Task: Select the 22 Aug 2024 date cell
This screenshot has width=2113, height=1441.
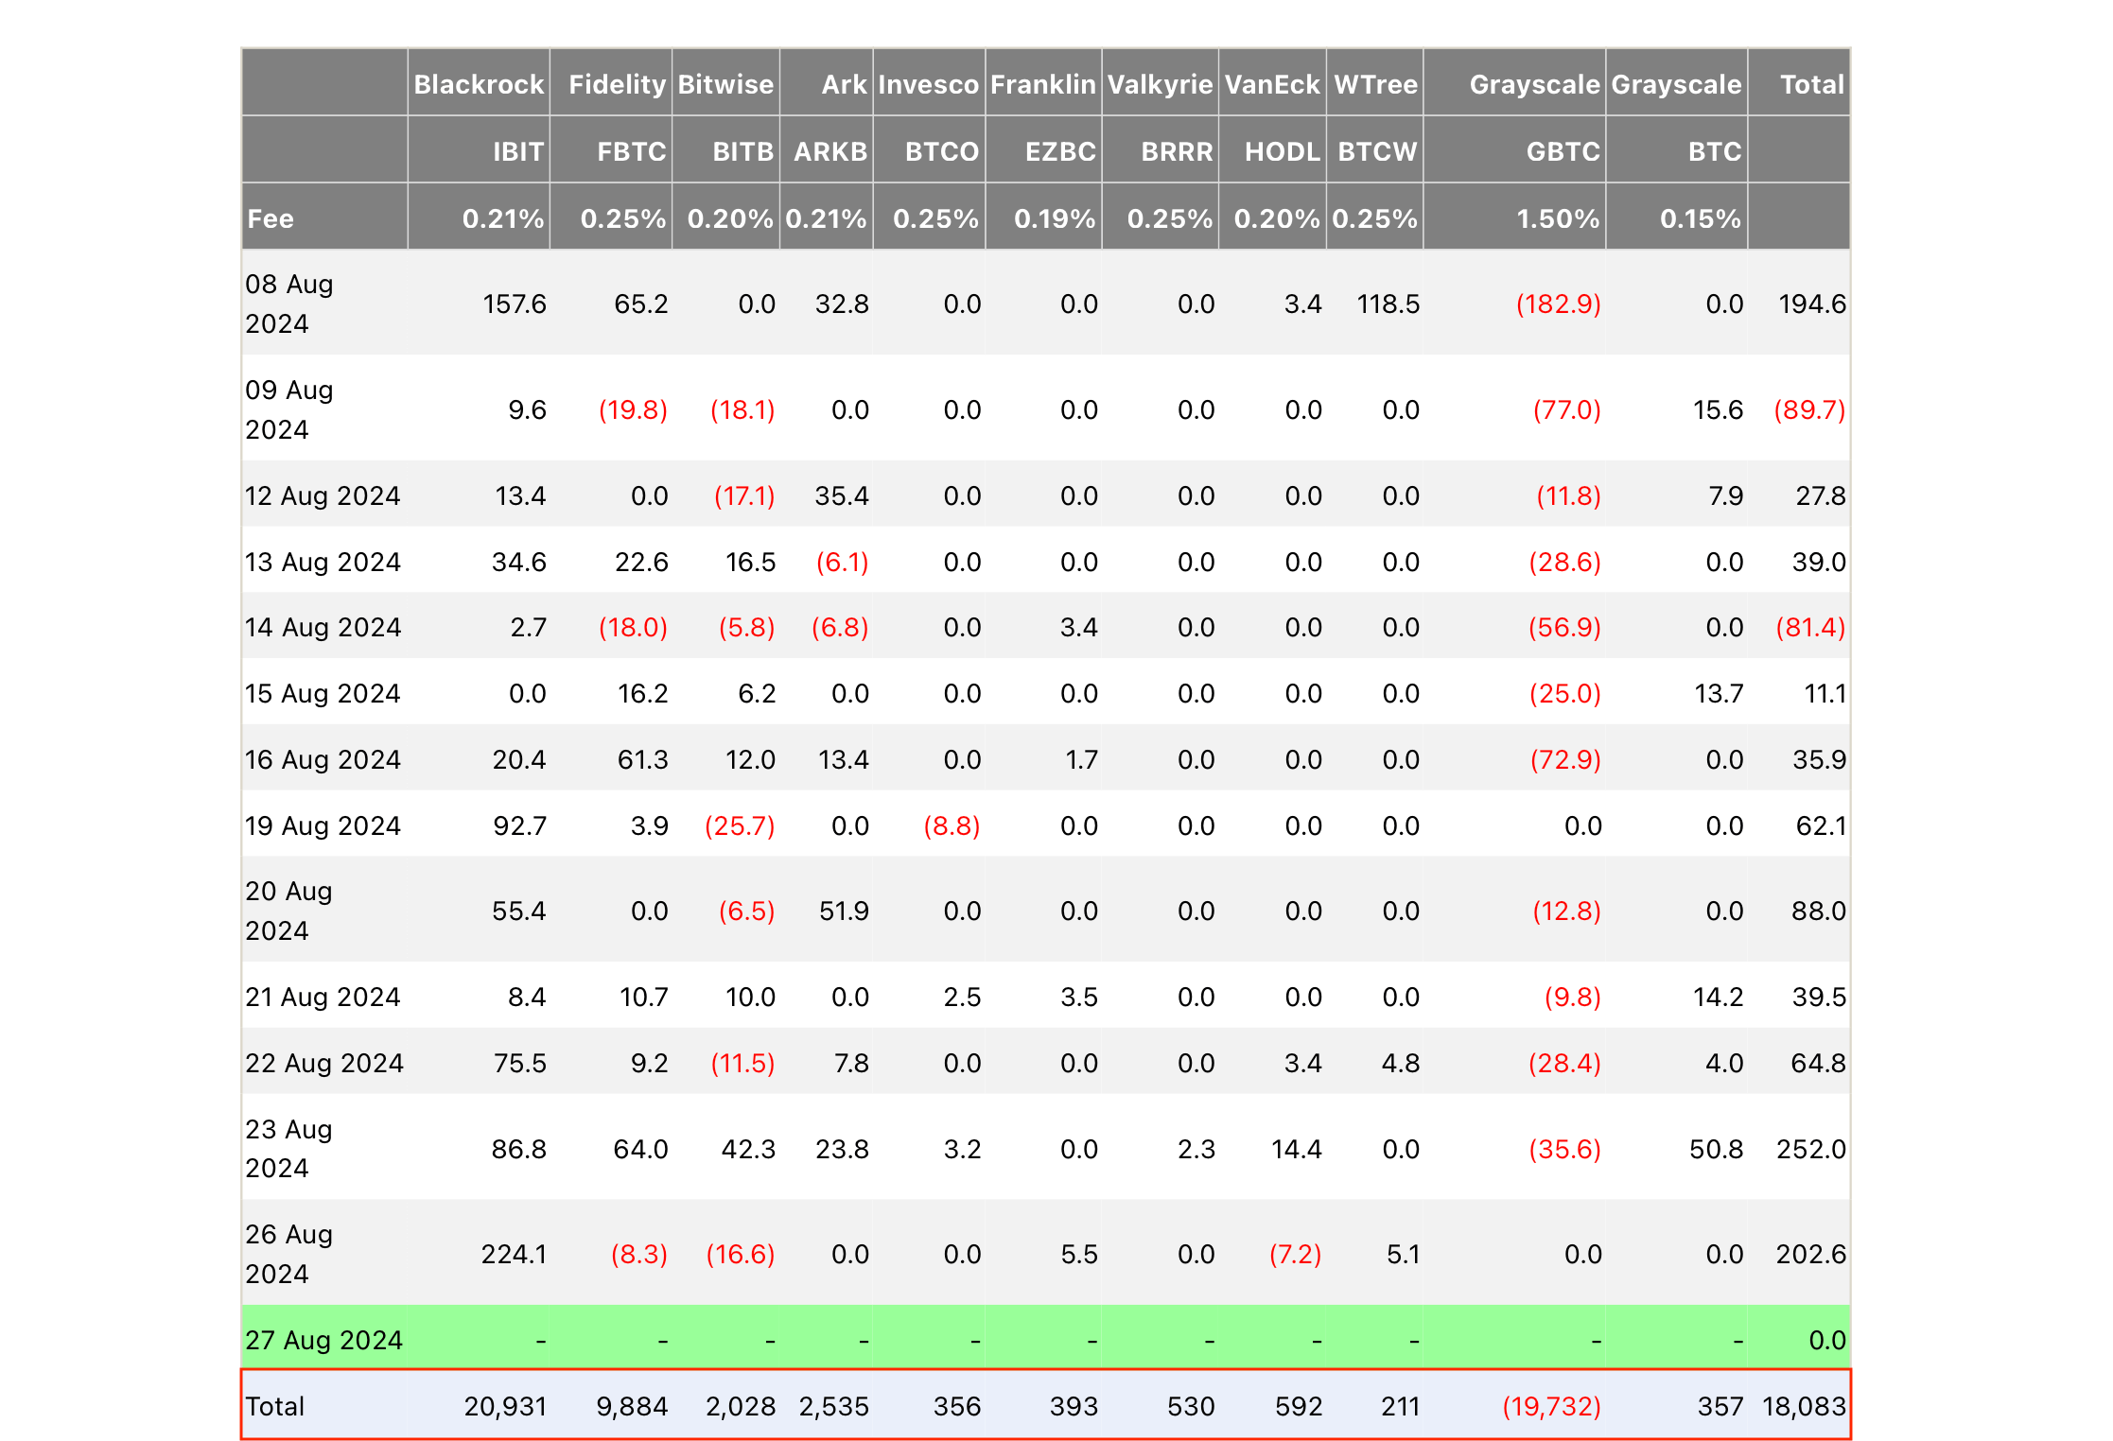Action: (x=324, y=1063)
